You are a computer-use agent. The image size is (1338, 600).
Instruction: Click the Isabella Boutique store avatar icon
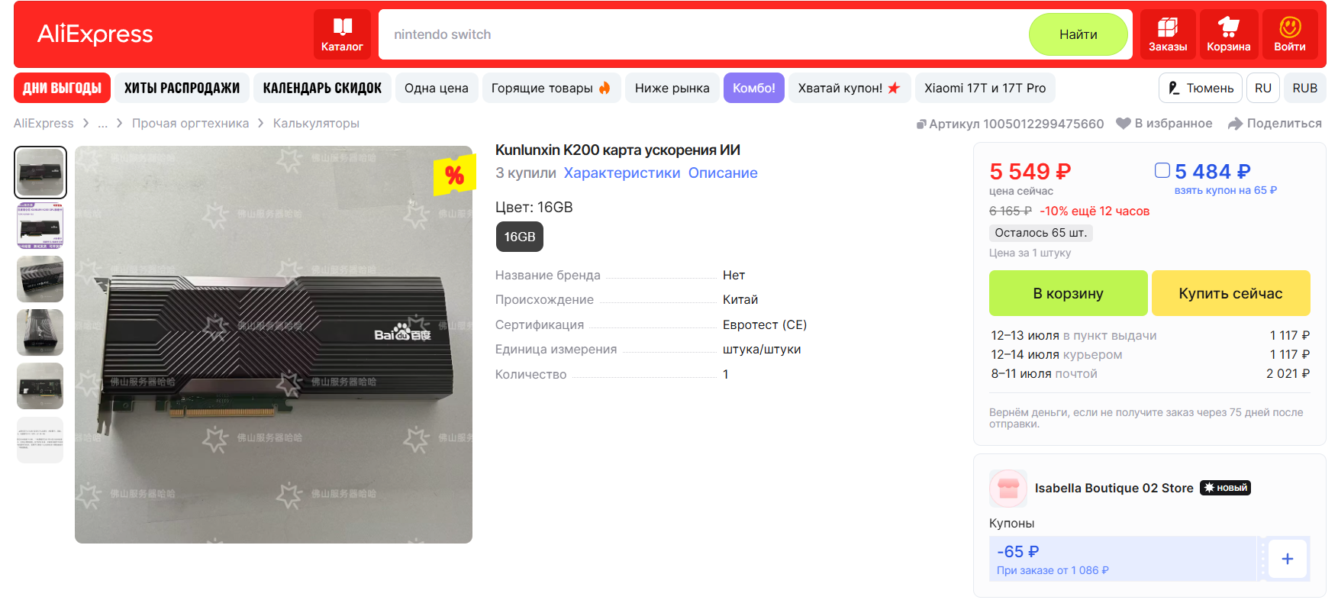tap(1008, 489)
